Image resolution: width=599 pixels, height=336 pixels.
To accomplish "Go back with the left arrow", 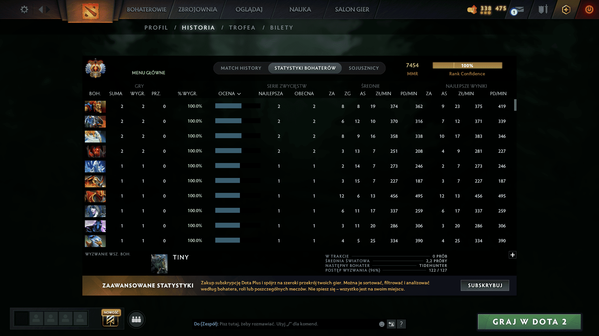I will (41, 9).
